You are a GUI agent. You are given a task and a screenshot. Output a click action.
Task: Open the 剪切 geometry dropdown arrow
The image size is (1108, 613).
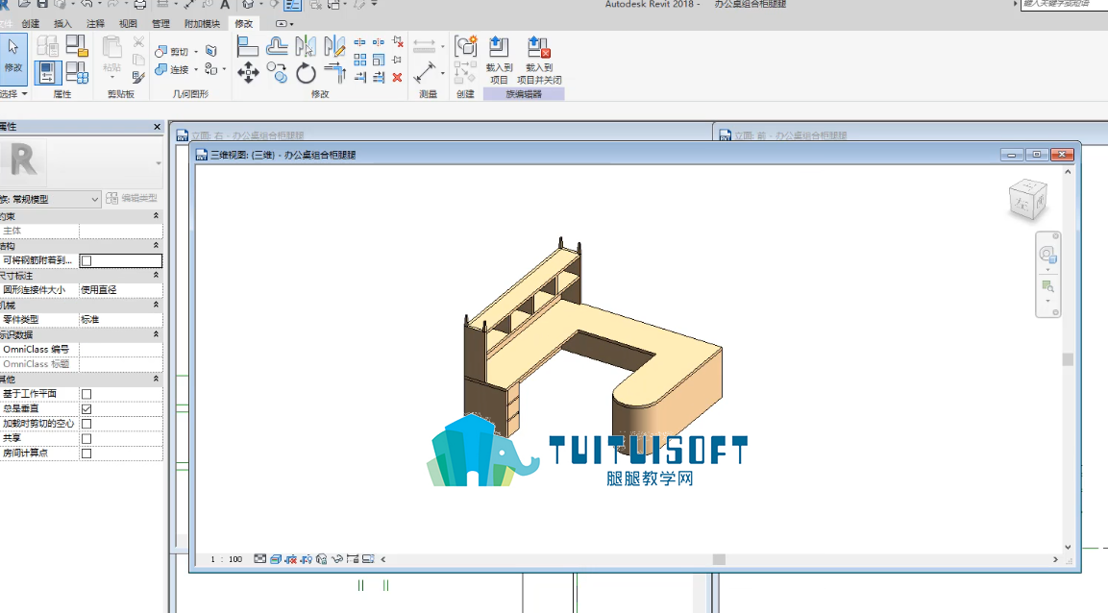pos(196,52)
